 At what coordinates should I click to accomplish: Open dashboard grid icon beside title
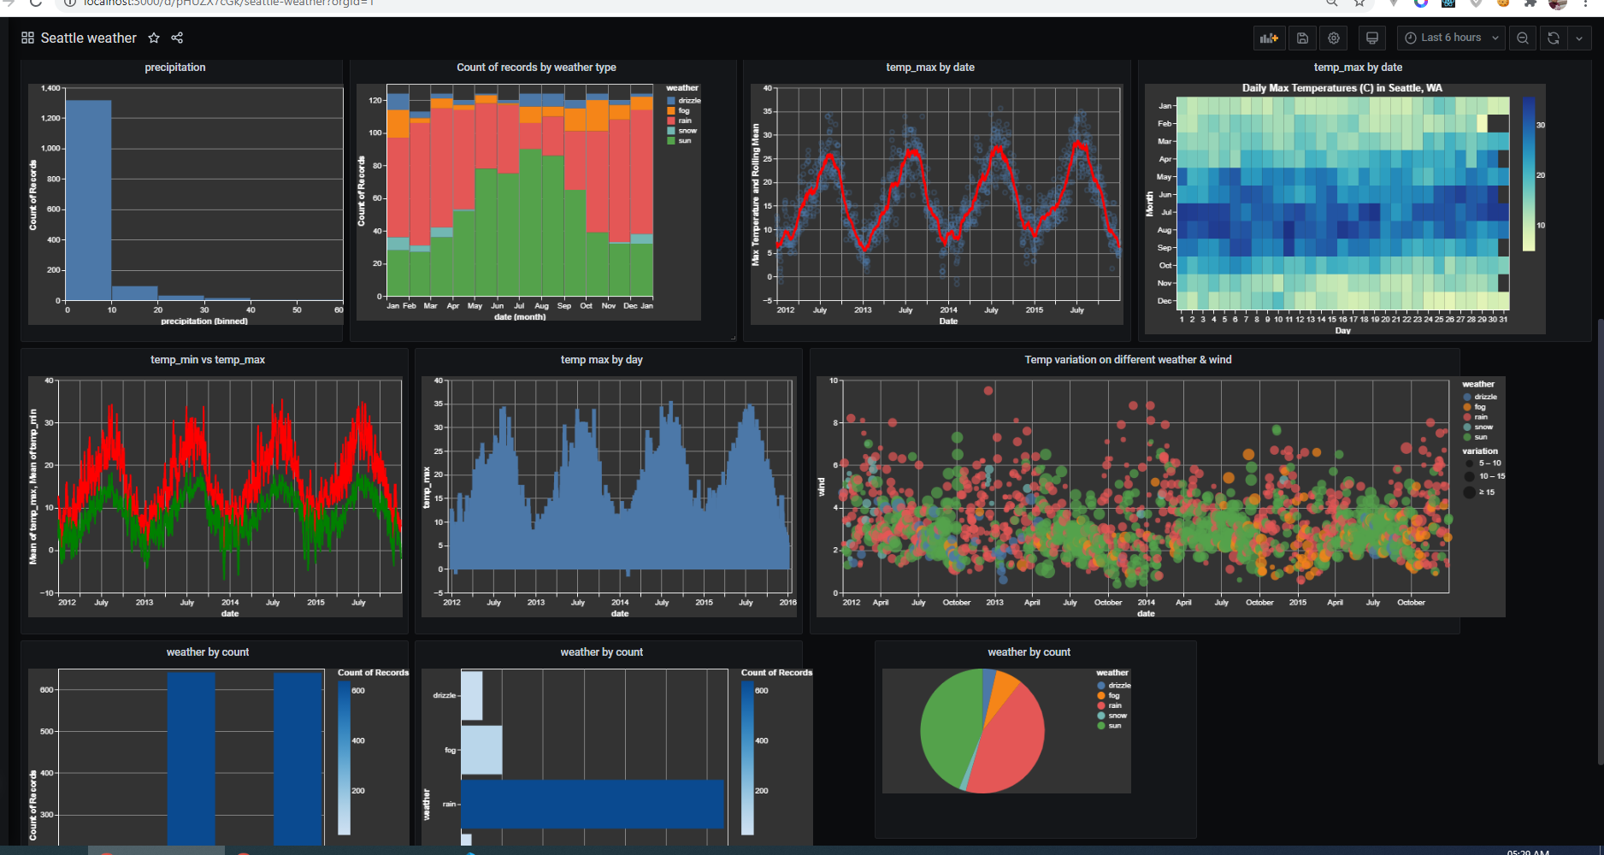[27, 38]
